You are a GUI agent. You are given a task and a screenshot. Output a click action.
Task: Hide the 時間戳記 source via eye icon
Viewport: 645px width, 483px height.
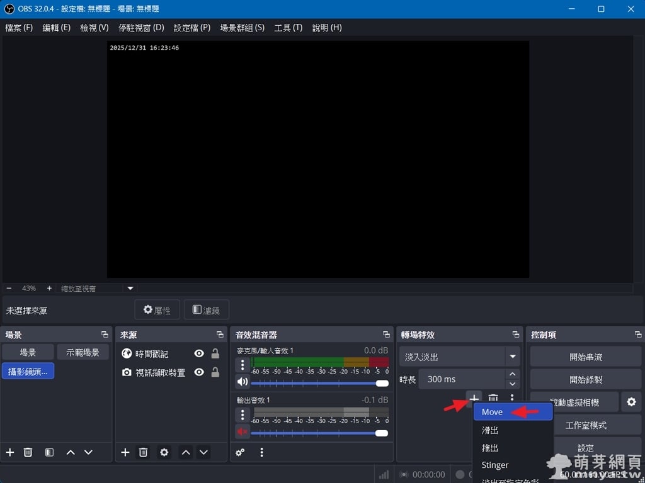tap(199, 353)
